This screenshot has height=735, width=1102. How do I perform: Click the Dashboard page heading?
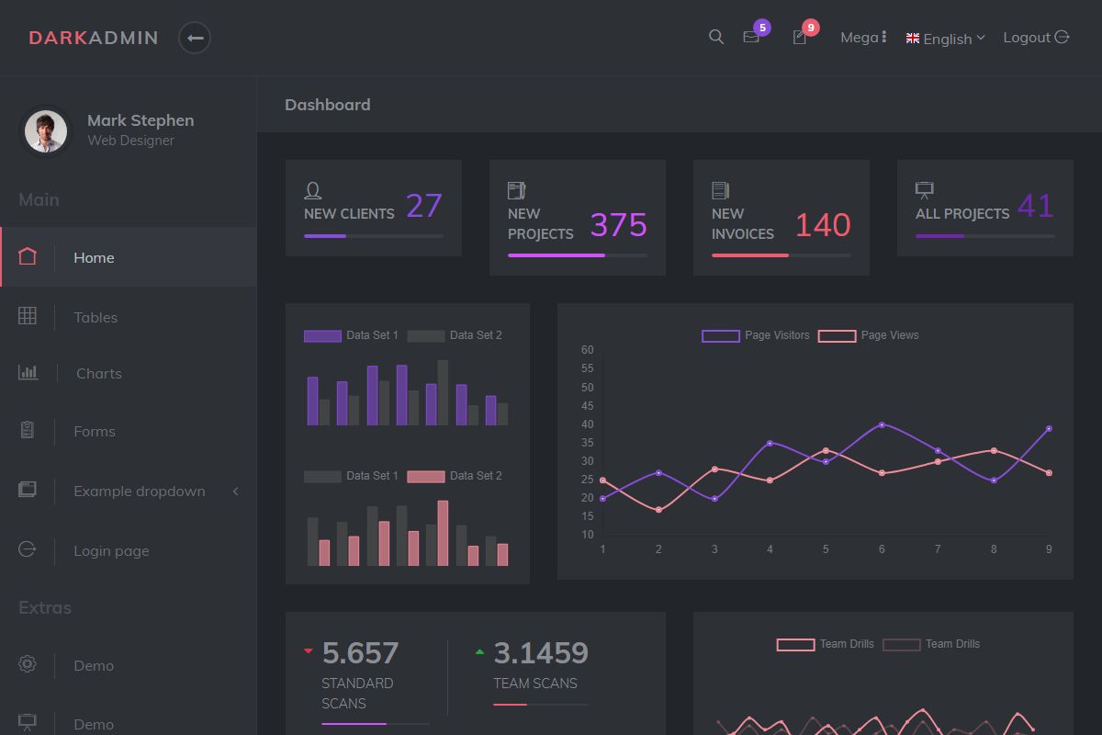pos(328,105)
